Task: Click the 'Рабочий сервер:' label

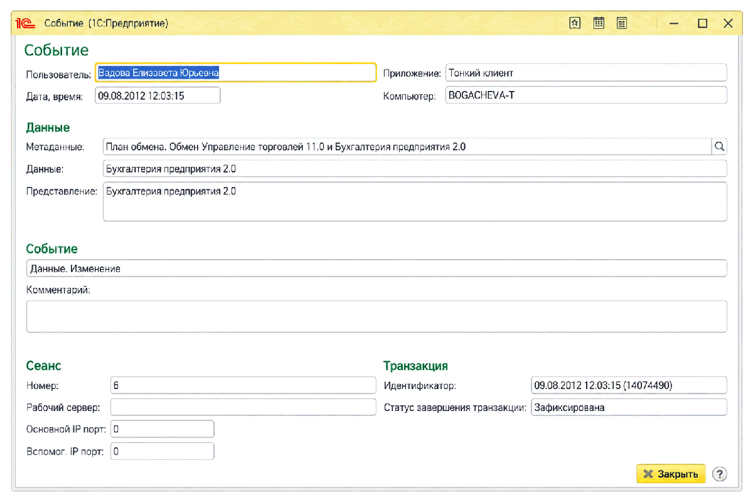Action: click(x=63, y=408)
